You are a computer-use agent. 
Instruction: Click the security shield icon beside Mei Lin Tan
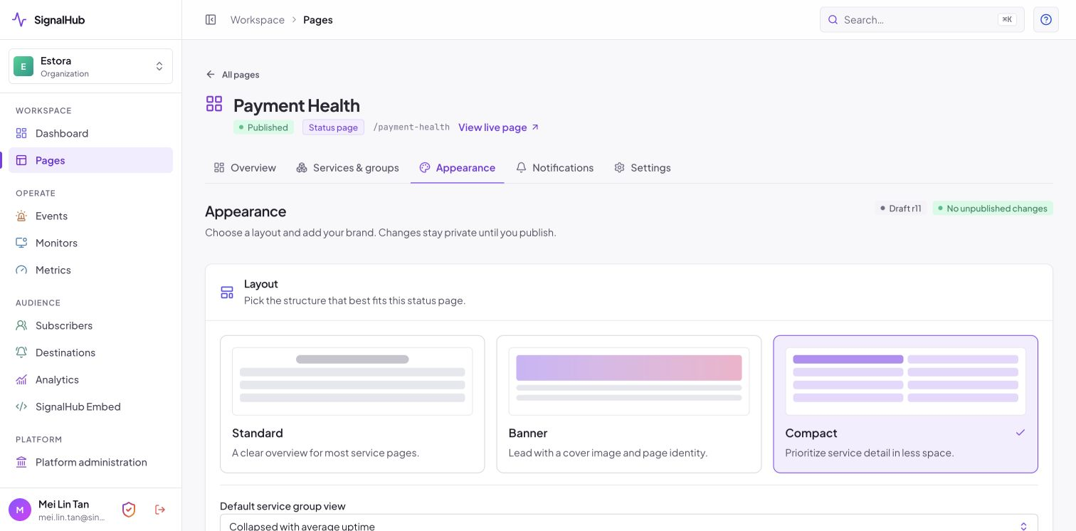[x=129, y=510]
